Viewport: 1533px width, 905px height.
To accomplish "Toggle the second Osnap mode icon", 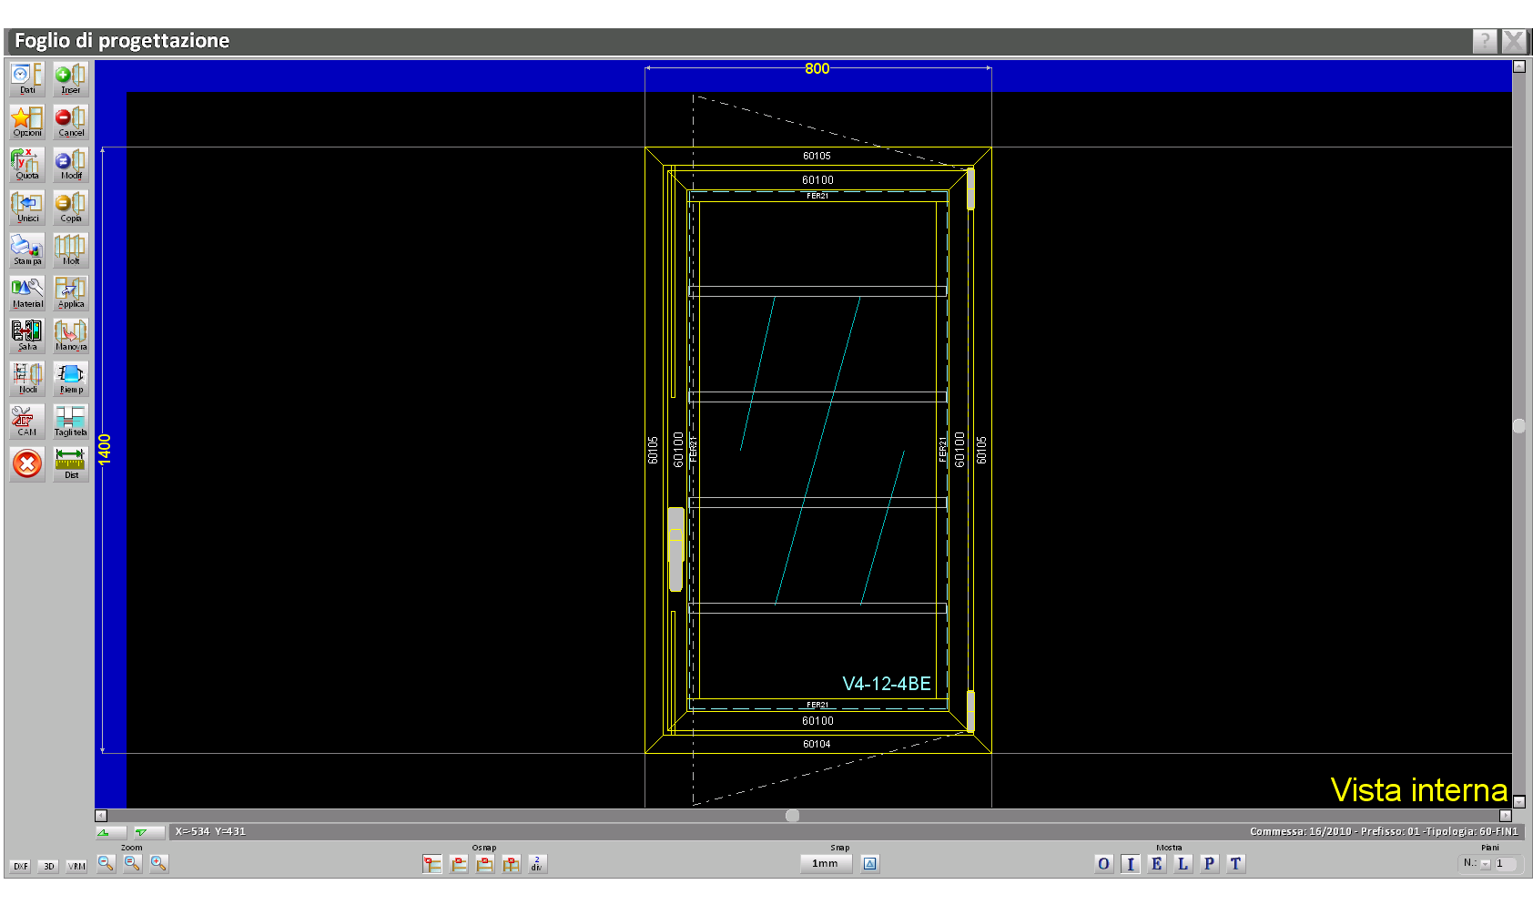I will 458,864.
